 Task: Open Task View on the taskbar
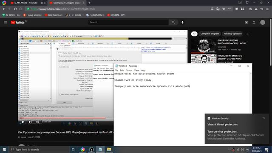(x=74, y=149)
